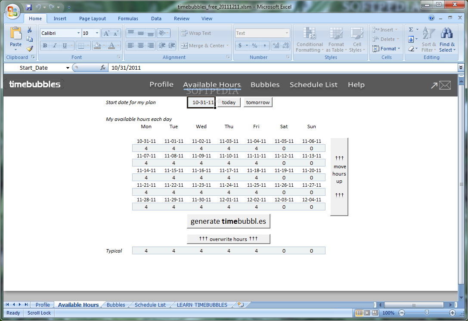This screenshot has width=468, height=321.
Task: Click the Copy icon in the Clipboard group
Action: point(30,39)
